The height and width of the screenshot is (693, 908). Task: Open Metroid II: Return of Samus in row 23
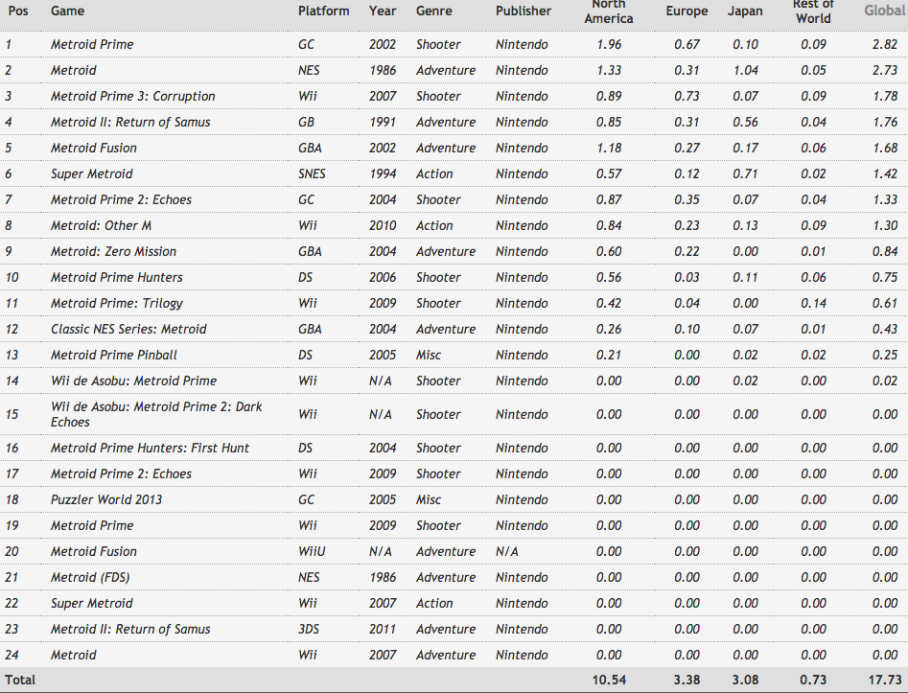coord(130,630)
